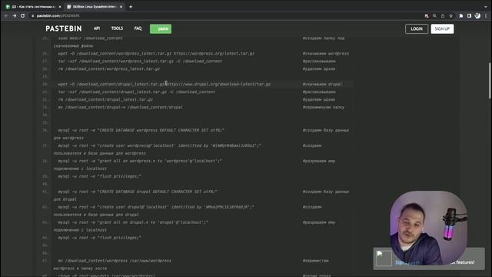Open a new browser tab with plus

point(131,7)
